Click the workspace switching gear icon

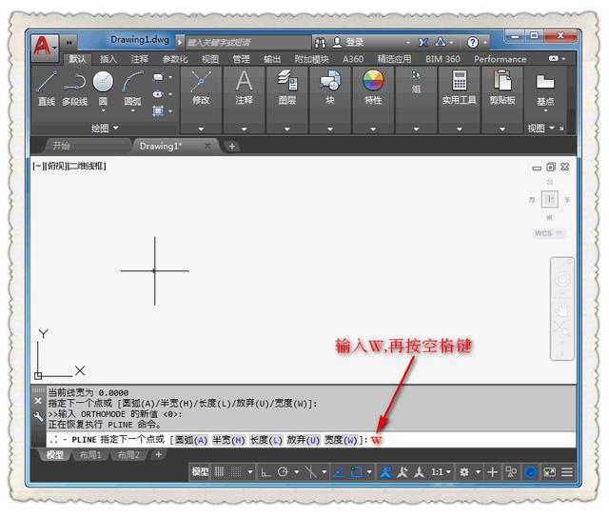[x=464, y=472]
